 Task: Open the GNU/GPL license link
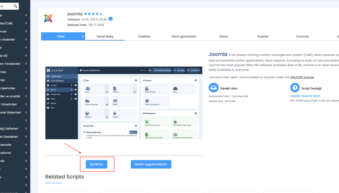point(302,77)
